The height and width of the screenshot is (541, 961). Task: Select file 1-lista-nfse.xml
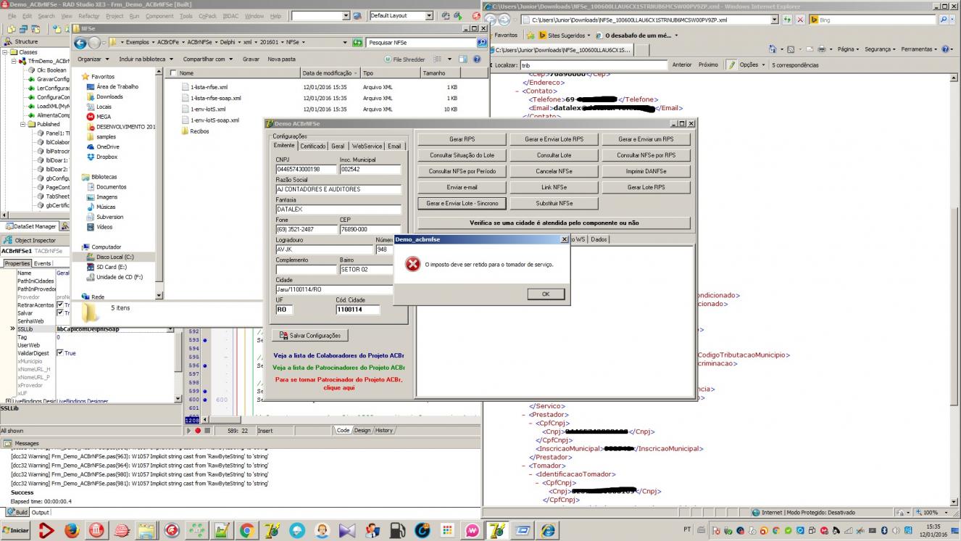pos(209,87)
